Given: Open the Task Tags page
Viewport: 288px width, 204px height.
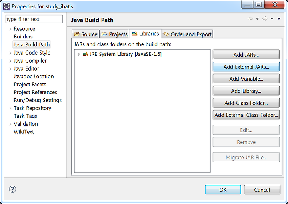Looking at the screenshot, I should 25,116.
